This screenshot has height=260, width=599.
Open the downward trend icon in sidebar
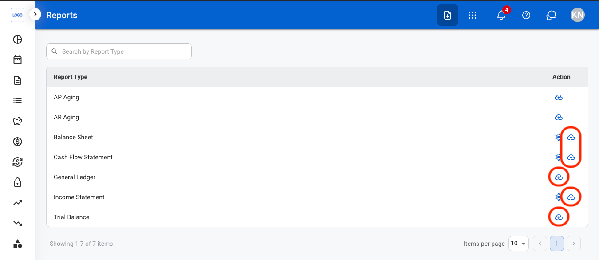pos(17,223)
